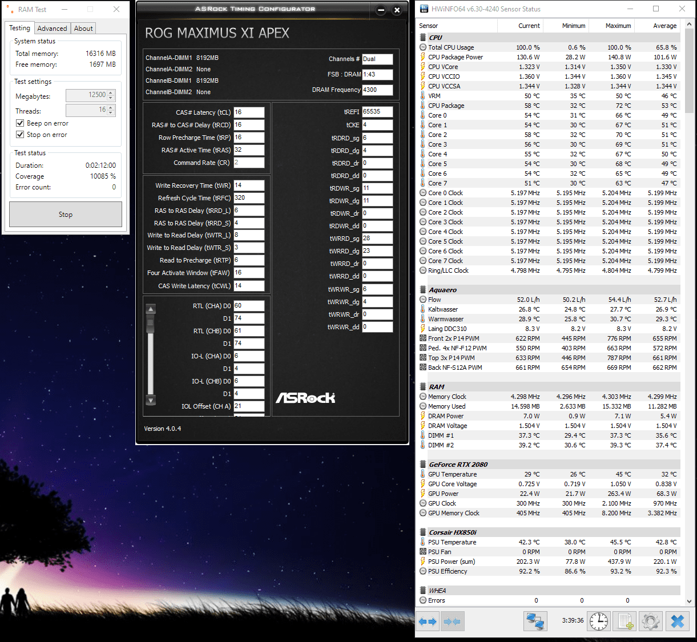
Task: Toggle the Stop on error checkbox
Action: (x=20, y=135)
